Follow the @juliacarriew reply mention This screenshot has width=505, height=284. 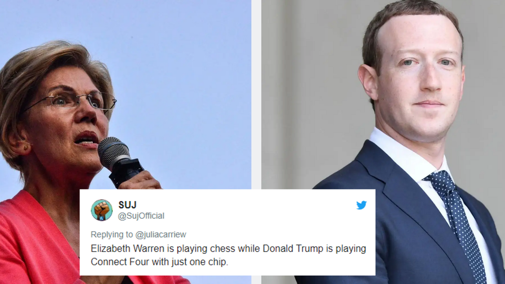[x=161, y=235]
